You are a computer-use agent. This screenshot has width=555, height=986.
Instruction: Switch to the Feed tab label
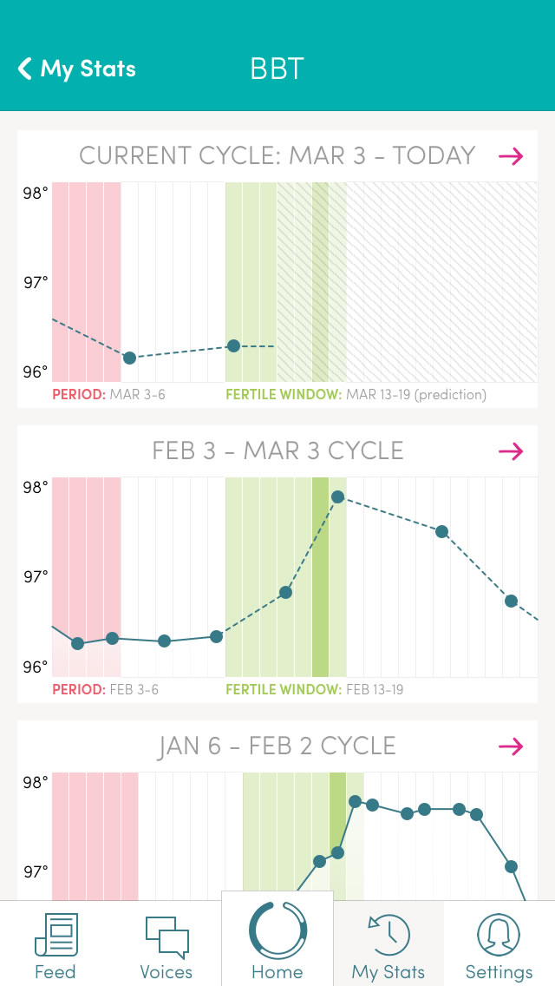point(55,971)
